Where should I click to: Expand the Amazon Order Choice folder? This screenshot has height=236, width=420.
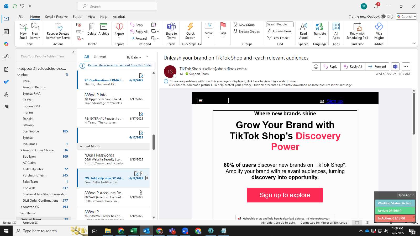click(21, 150)
